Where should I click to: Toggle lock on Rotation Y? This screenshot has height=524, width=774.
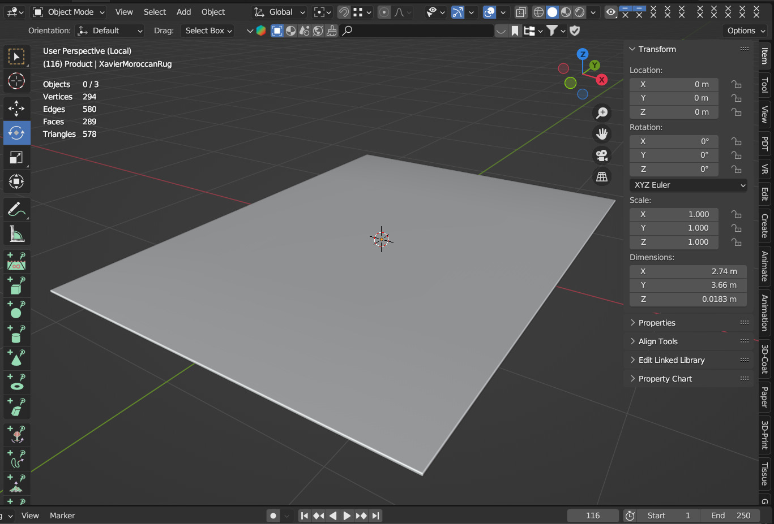(736, 155)
